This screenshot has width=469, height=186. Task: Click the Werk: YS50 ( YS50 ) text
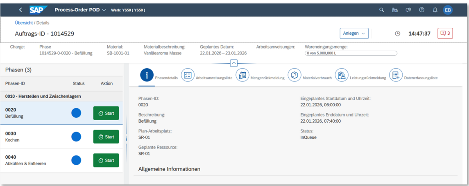(x=128, y=10)
